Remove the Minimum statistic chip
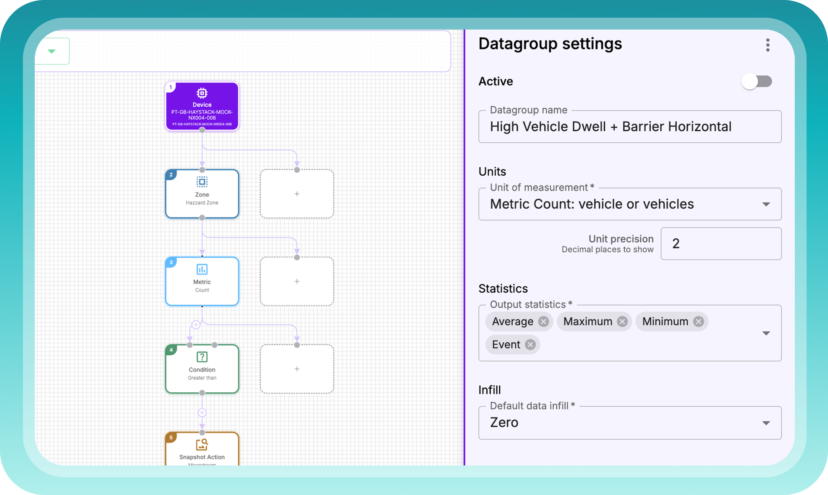This screenshot has height=495, width=828. pos(698,322)
